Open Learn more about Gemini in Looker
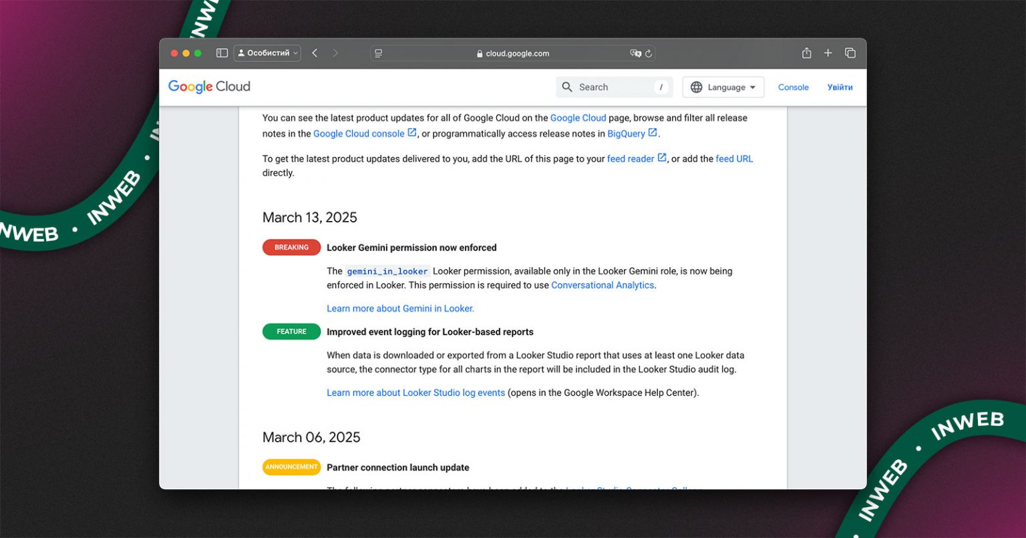This screenshot has height=538, width=1026. pos(400,308)
